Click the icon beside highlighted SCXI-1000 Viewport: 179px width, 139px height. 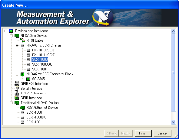click(x=28, y=60)
